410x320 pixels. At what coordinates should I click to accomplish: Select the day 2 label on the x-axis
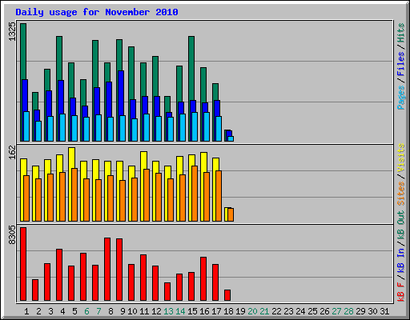(38, 311)
